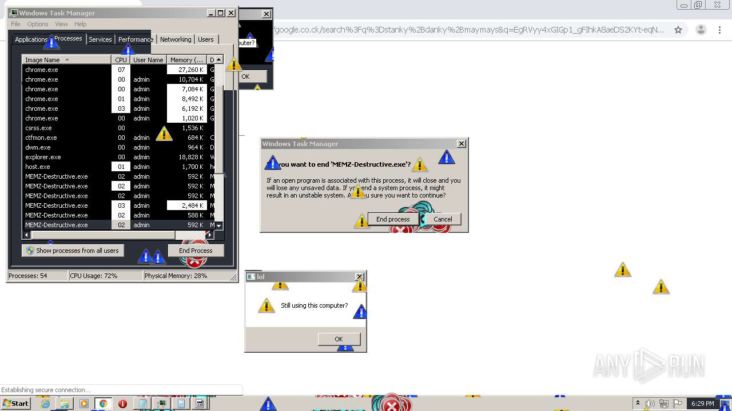Cancel the end-process confirmation dialog
The width and height of the screenshot is (732, 411).
[443, 219]
